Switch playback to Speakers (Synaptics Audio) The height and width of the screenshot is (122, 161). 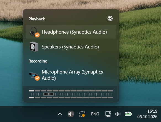point(71,47)
